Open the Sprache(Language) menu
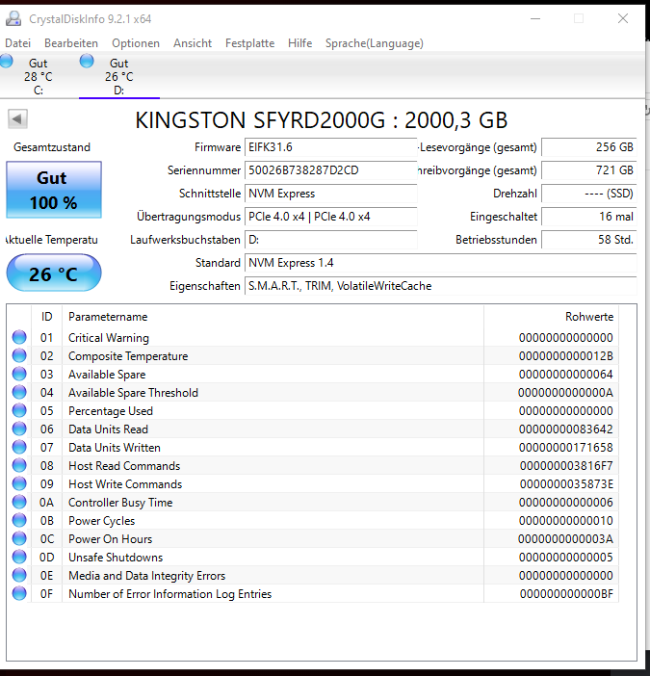 pyautogui.click(x=375, y=43)
